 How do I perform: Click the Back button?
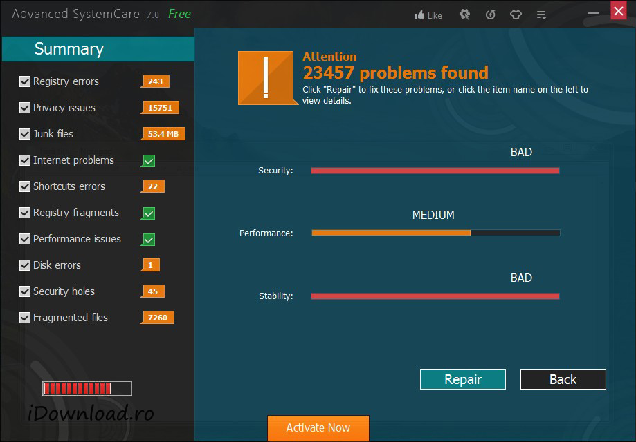coord(563,380)
